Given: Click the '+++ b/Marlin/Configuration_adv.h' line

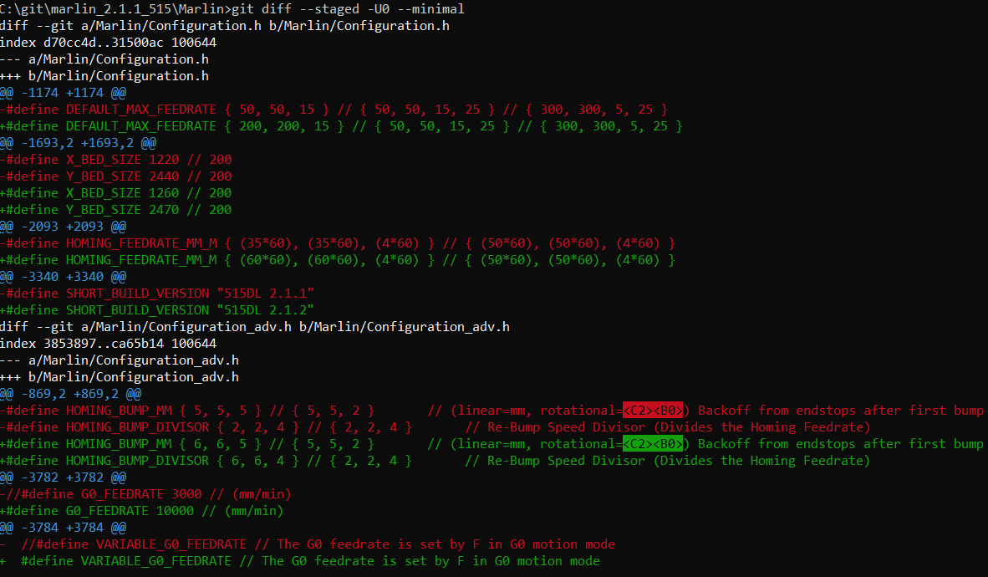Looking at the screenshot, I should point(120,376).
